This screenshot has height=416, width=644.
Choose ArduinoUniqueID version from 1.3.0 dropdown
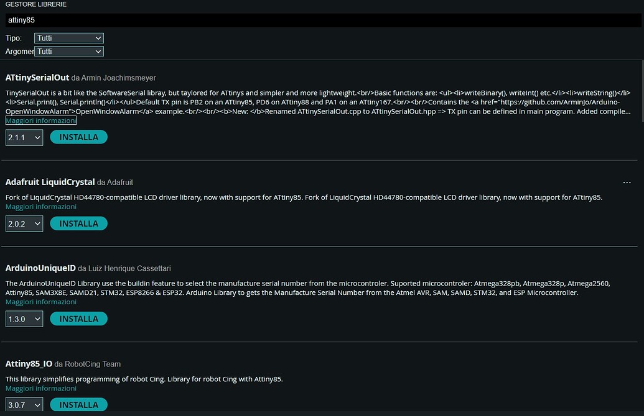pyautogui.click(x=24, y=319)
